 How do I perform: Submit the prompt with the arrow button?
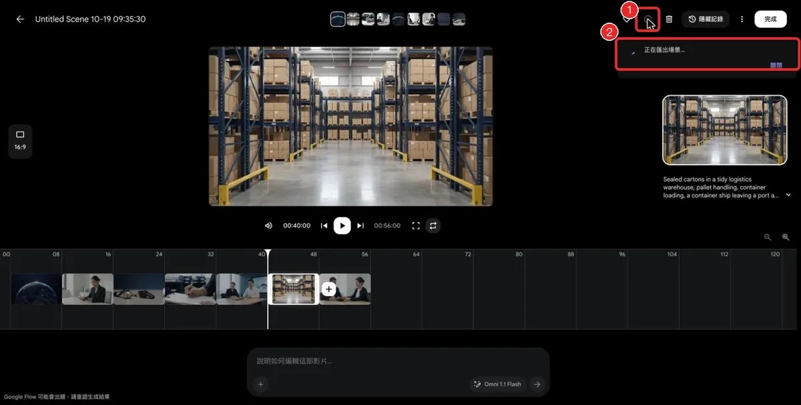click(x=537, y=384)
